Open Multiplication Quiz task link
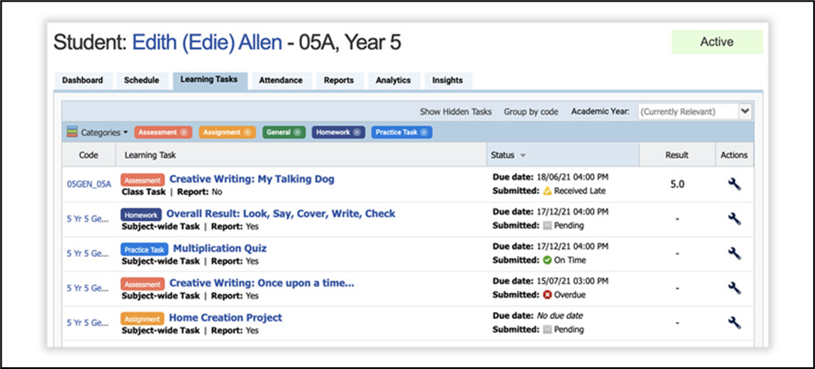This screenshot has width=815, height=369. pos(219,248)
